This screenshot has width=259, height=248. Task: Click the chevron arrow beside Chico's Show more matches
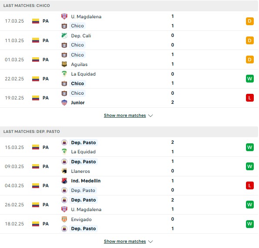pyautogui.click(x=150, y=116)
